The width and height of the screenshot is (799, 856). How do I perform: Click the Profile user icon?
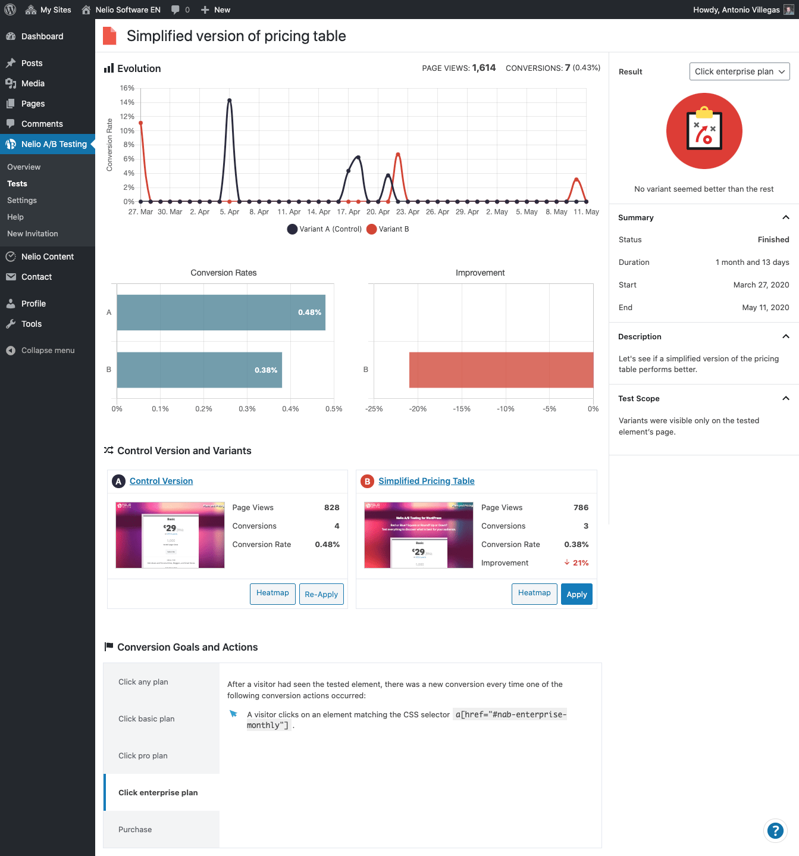click(11, 304)
